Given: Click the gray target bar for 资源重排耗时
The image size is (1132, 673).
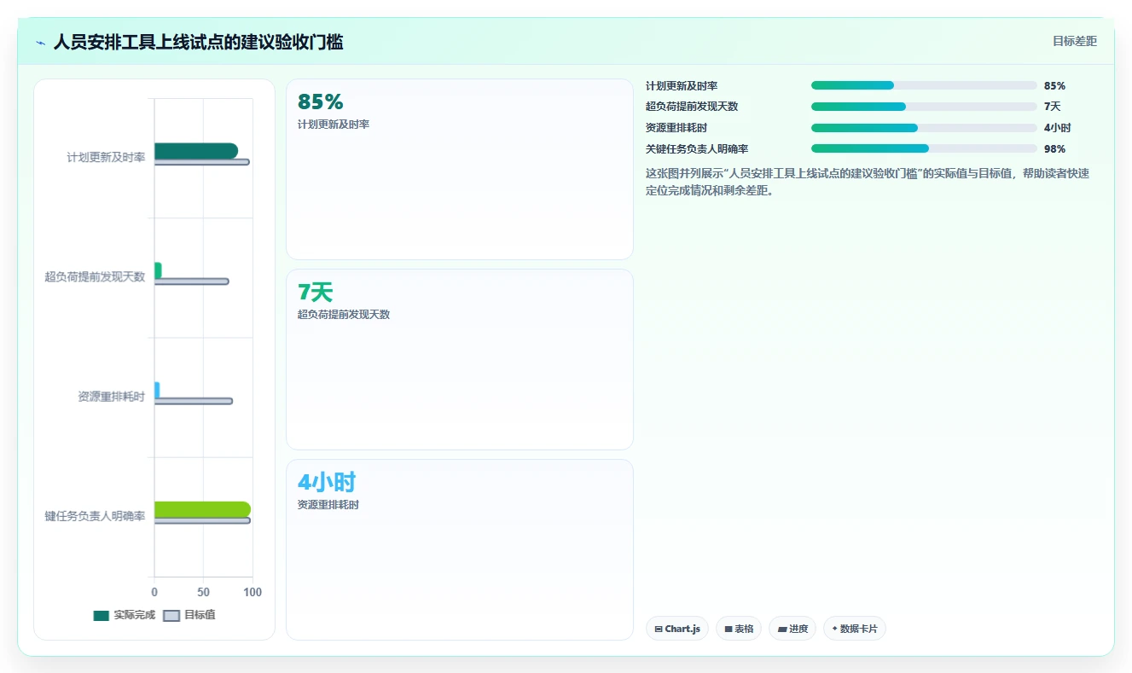Looking at the screenshot, I should pyautogui.click(x=193, y=401).
